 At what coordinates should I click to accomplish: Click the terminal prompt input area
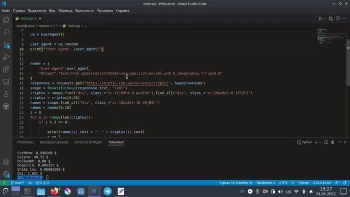click(x=47, y=177)
